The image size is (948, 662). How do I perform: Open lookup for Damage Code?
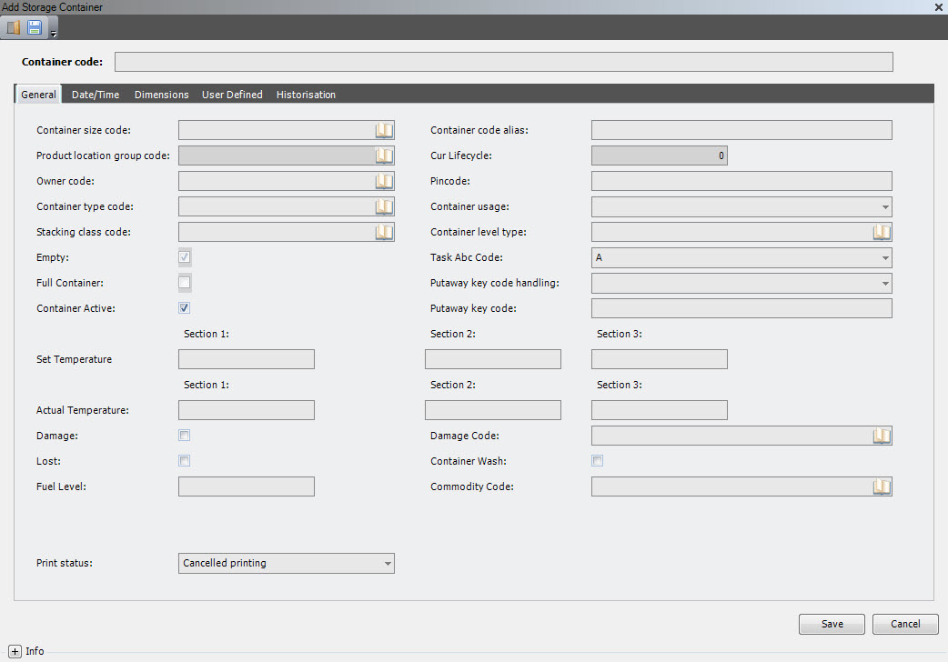(x=882, y=436)
